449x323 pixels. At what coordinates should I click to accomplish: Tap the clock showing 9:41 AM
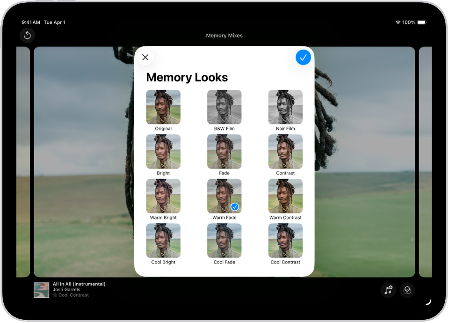(31, 22)
